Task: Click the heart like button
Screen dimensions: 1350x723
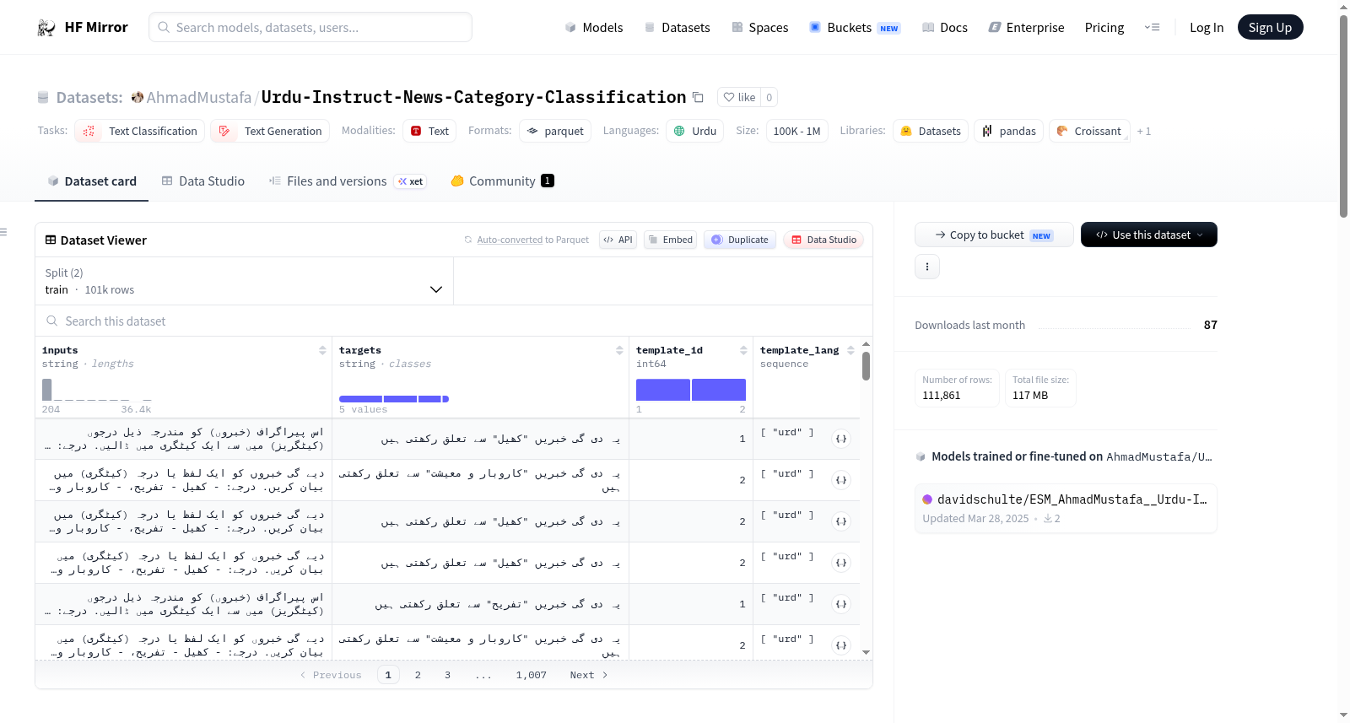Action: [739, 97]
